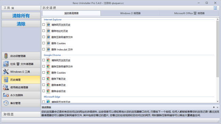
Task: Switch to Windows 清理器 tab
Action: pos(130,13)
